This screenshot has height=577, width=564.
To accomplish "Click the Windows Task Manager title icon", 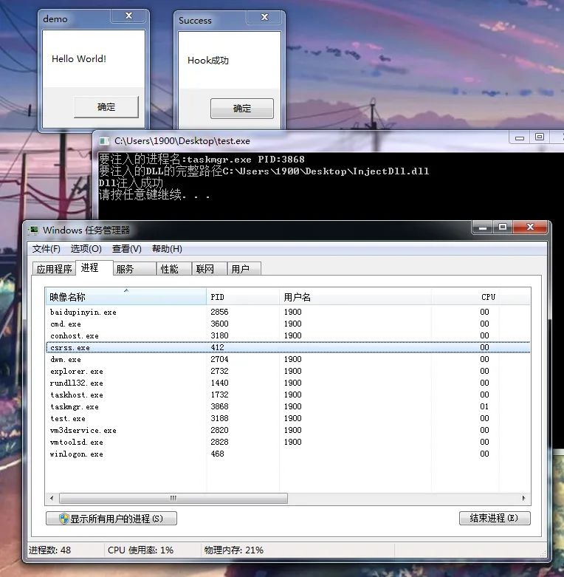I will tap(34, 231).
